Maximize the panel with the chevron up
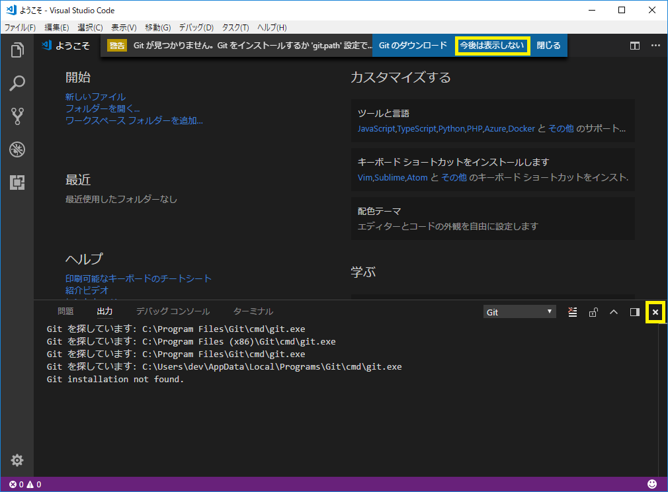The height and width of the screenshot is (492, 668). click(x=614, y=312)
